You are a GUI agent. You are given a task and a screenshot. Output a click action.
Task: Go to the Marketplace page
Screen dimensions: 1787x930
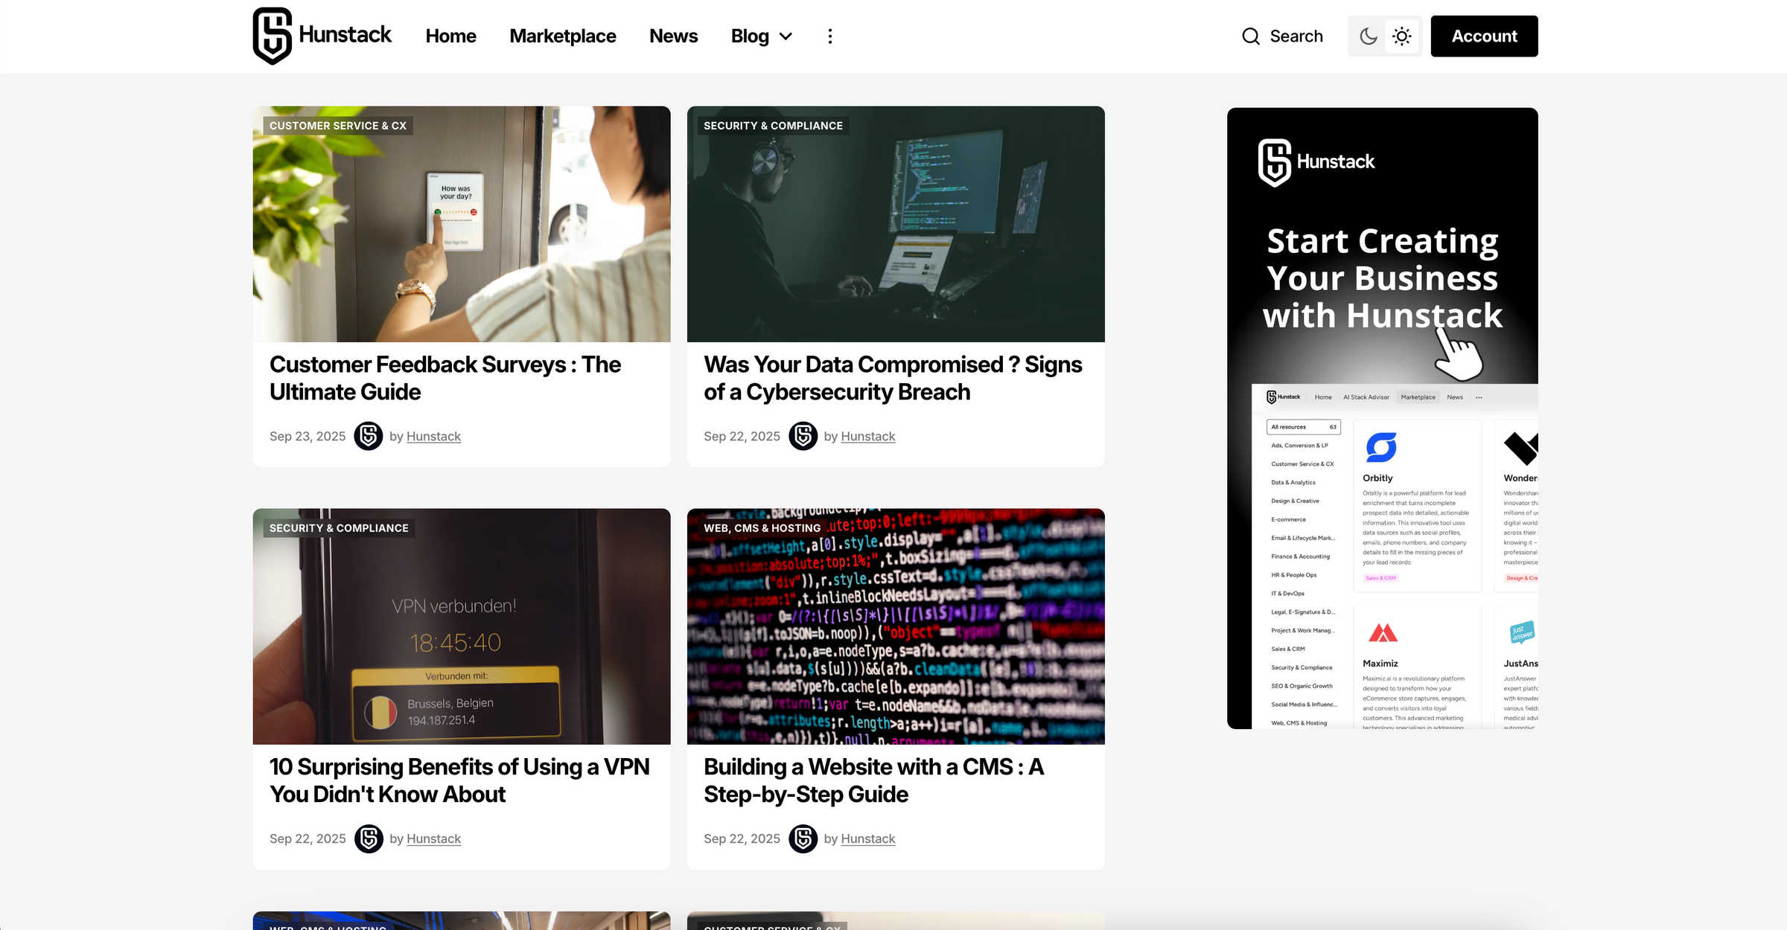562,36
